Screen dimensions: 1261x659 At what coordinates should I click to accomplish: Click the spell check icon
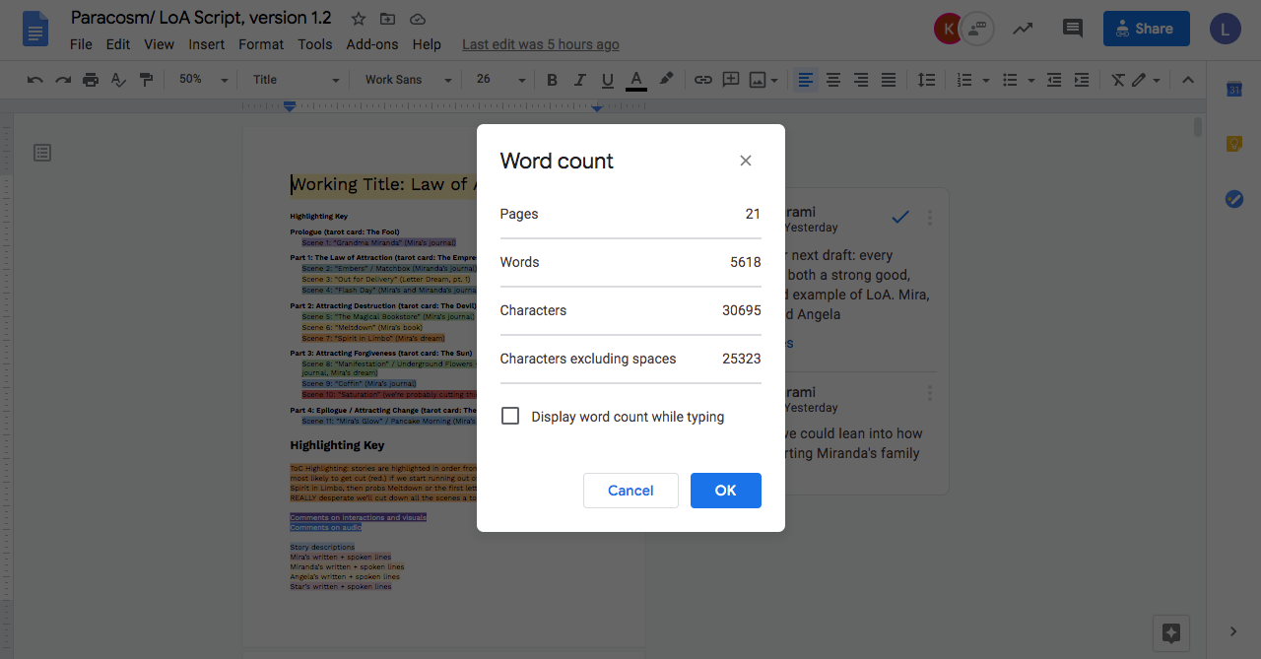tap(118, 80)
